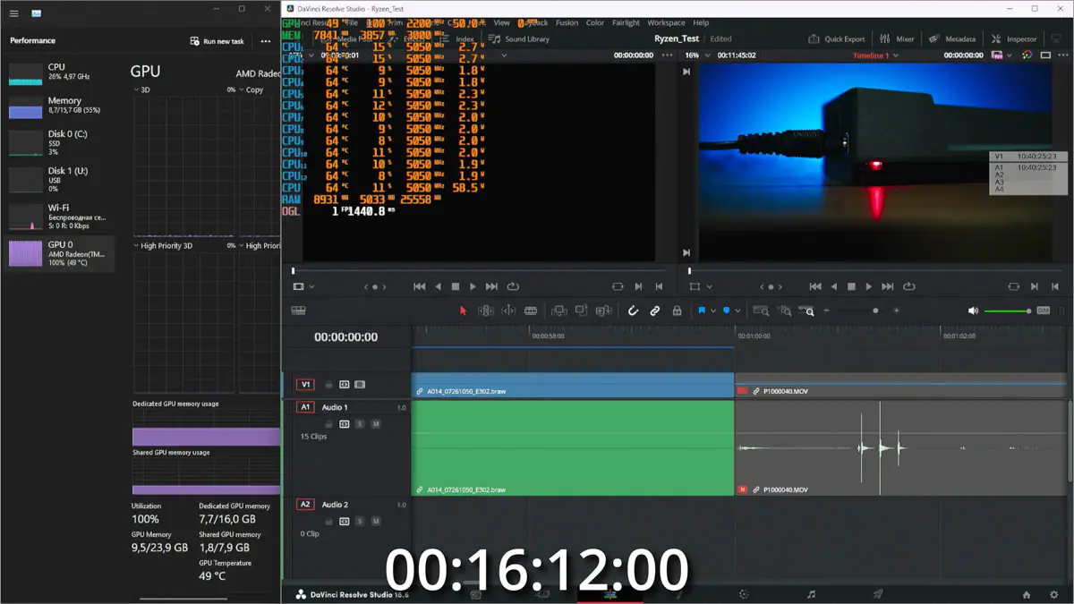
Task: Toggle Linked Selection chain icon
Action: pos(655,311)
